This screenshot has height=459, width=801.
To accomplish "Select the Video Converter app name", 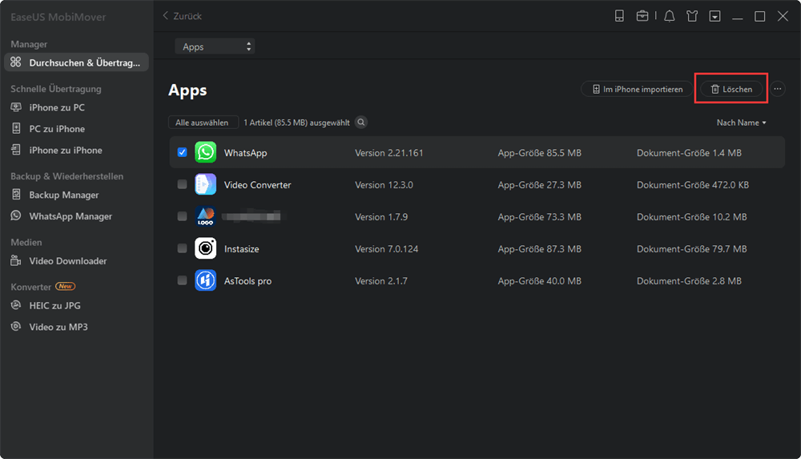I will coord(257,185).
